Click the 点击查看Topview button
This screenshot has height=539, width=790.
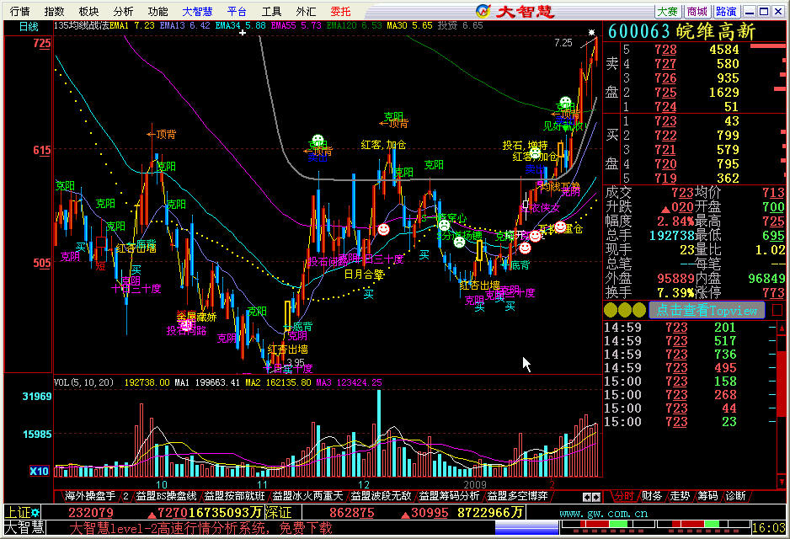(707, 310)
